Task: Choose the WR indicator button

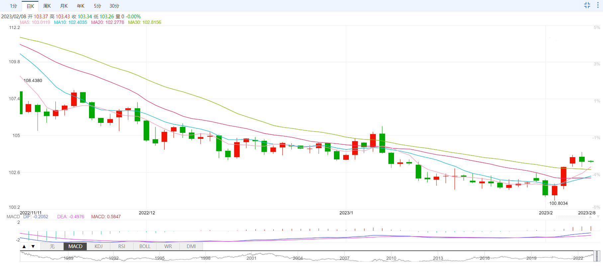Action: coord(168,246)
